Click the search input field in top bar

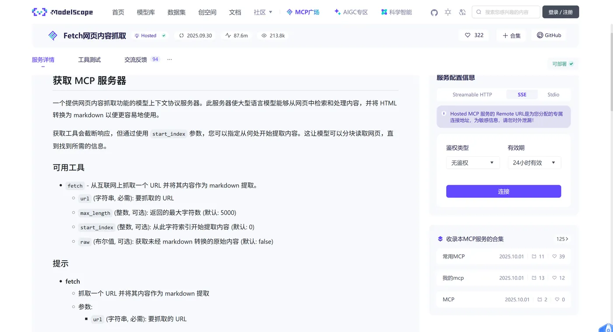[506, 12]
